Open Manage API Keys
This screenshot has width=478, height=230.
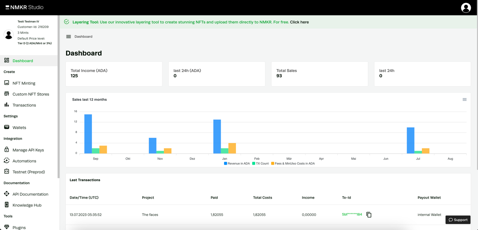click(x=29, y=150)
